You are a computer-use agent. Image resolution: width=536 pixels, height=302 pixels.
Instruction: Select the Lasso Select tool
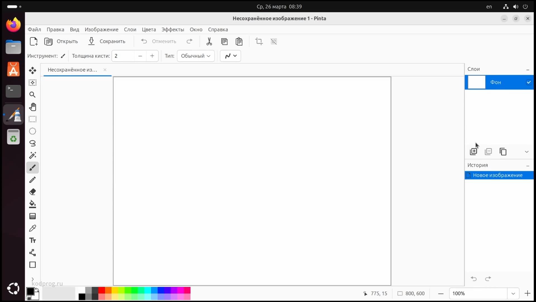(x=32, y=143)
